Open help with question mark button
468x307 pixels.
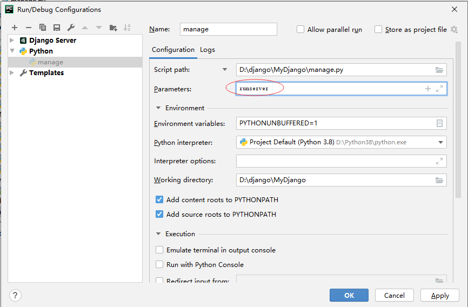coord(15,295)
